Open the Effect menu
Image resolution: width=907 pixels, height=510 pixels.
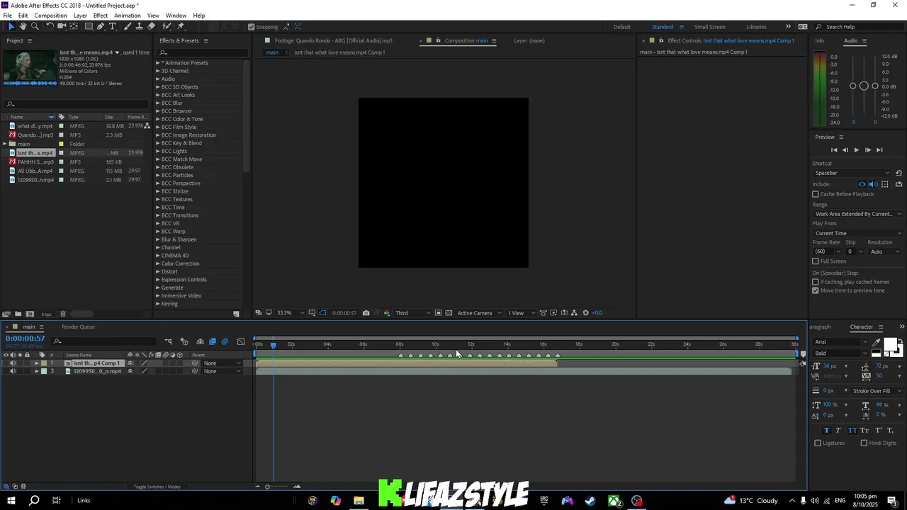tap(101, 16)
